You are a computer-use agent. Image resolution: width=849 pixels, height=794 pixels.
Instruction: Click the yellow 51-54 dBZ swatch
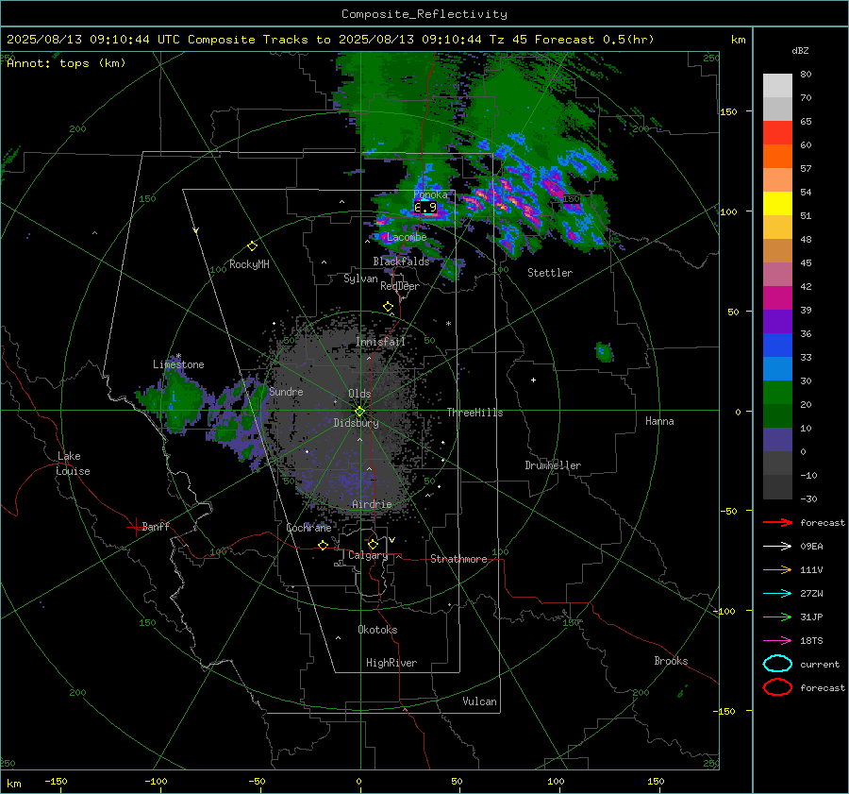click(777, 204)
